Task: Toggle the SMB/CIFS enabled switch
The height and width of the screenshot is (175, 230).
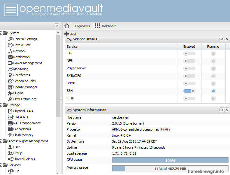Action: (x=189, y=76)
